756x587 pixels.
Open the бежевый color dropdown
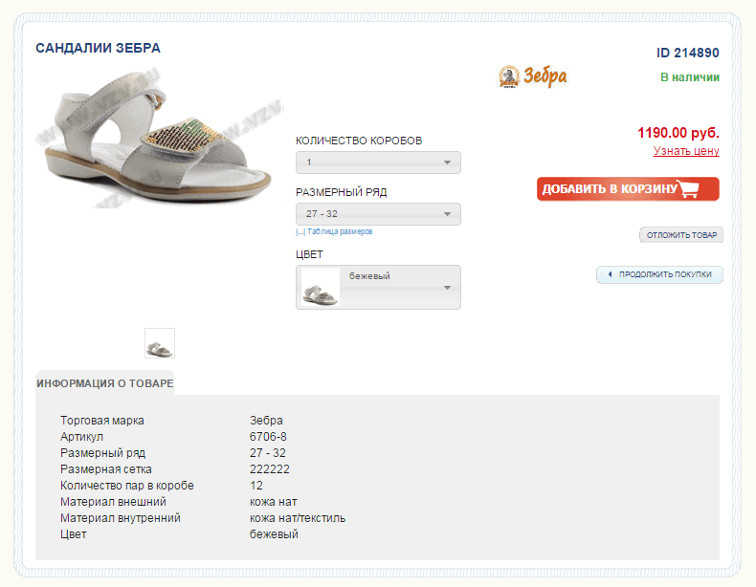coord(378,287)
